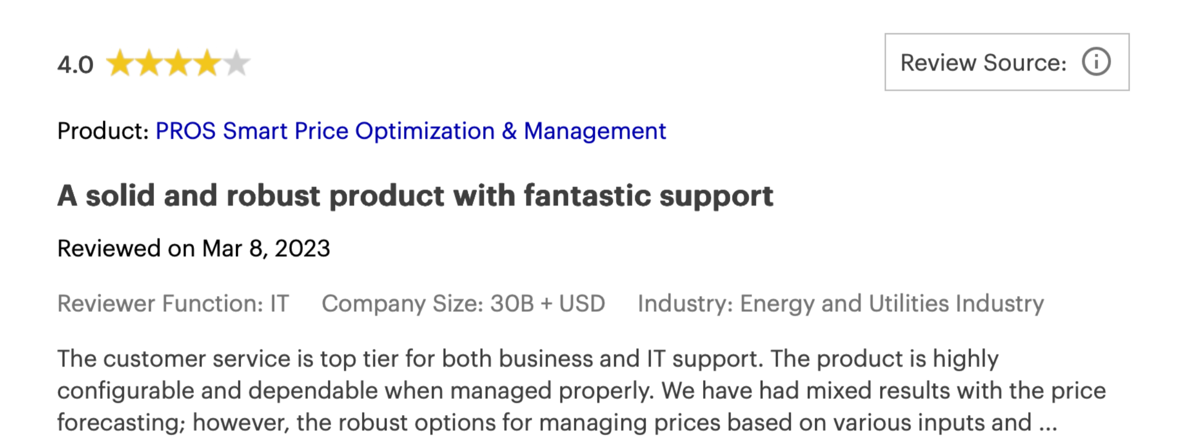Click the grey fifth rating star
Viewport: 1179px width, 438px height.
click(237, 63)
